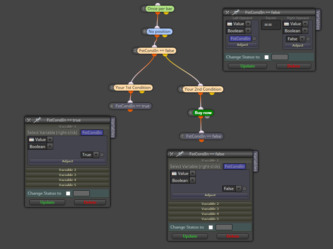
Task: Click Value icon in bottom FstCondIn == false panel
Action: pyautogui.click(x=174, y=173)
